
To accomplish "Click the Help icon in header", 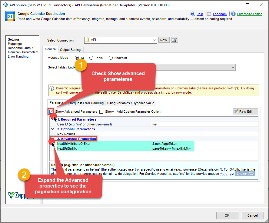I will point(193,14).
